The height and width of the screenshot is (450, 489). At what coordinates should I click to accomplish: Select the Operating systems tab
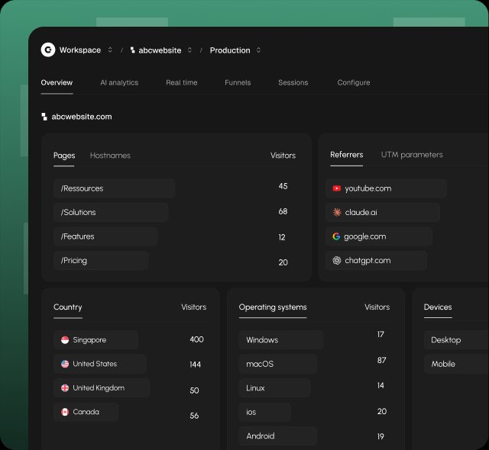[x=273, y=307]
